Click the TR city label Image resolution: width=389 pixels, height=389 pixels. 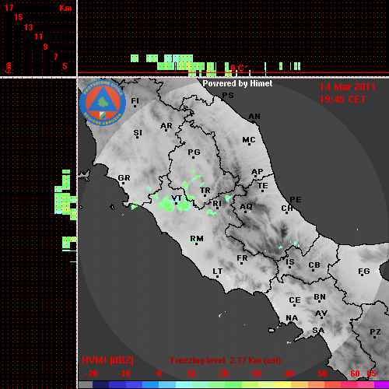point(205,191)
